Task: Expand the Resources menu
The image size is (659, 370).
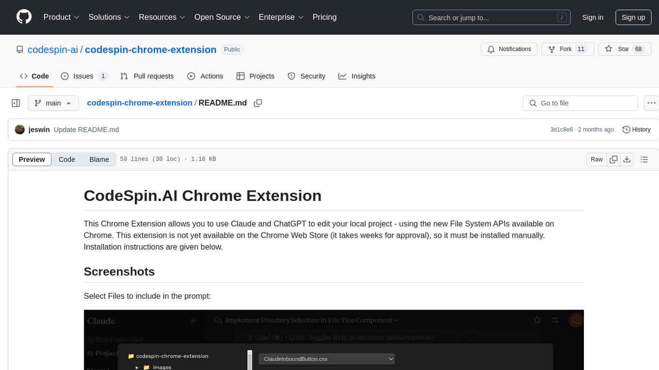Action: pos(162,17)
